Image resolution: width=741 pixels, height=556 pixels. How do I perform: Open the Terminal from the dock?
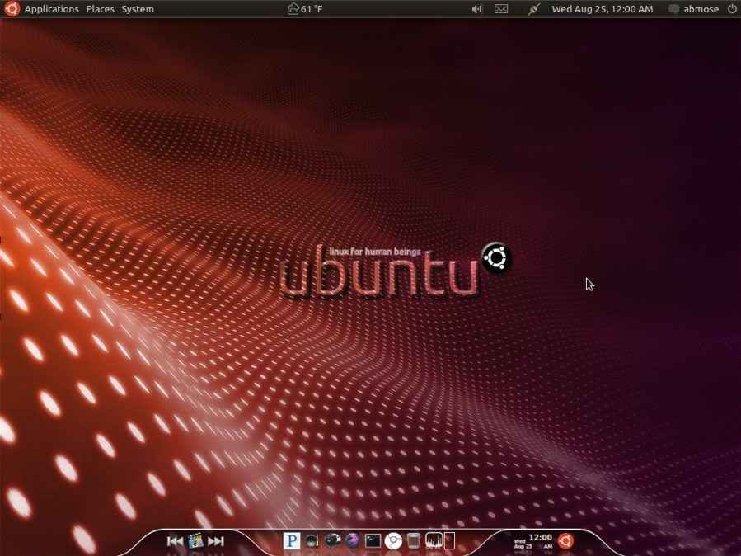(x=373, y=541)
